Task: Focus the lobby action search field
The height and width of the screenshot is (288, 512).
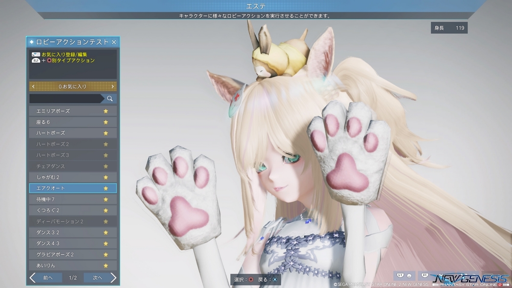Action: (67, 99)
